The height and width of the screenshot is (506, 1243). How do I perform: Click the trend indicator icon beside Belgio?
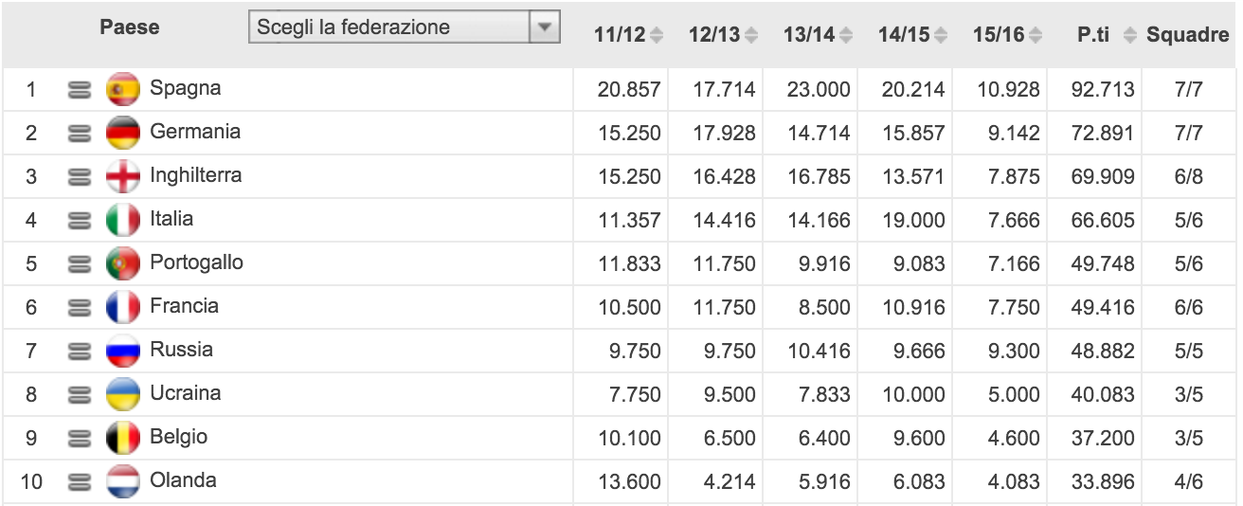(80, 438)
